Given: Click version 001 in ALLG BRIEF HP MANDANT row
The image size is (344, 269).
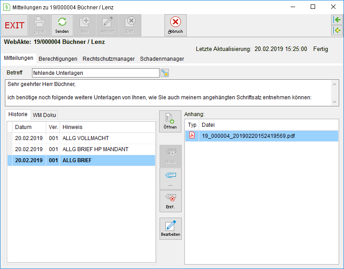Looking at the screenshot, I should (53, 149).
